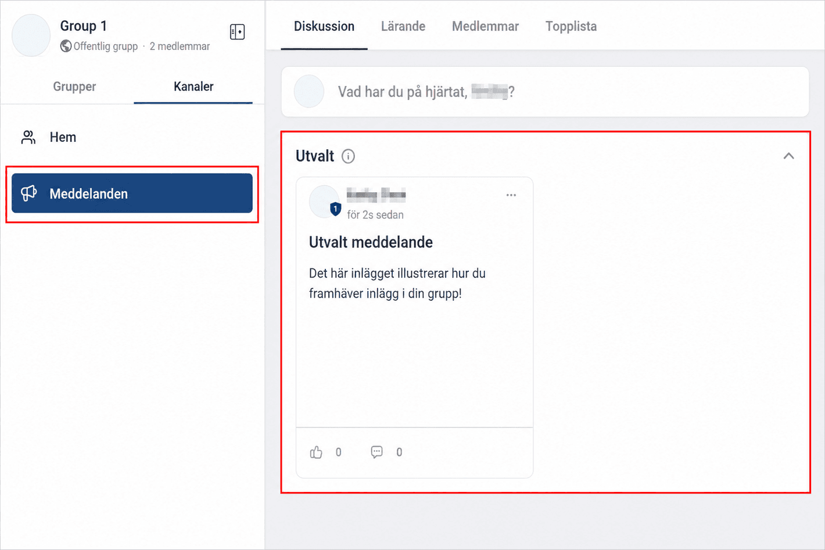Click the 'Vad har du på hjärtat' field
Image resolution: width=825 pixels, height=550 pixels.
[545, 92]
